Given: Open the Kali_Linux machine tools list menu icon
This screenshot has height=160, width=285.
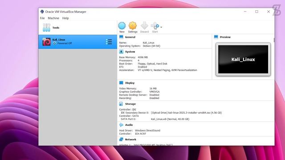Looking at the screenshot, I should click(x=109, y=42).
